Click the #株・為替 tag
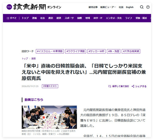Image resolution: width=154 pixels, height=140 pixels. click(x=114, y=51)
